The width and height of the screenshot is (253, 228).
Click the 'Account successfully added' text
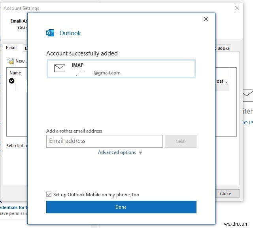click(x=82, y=53)
